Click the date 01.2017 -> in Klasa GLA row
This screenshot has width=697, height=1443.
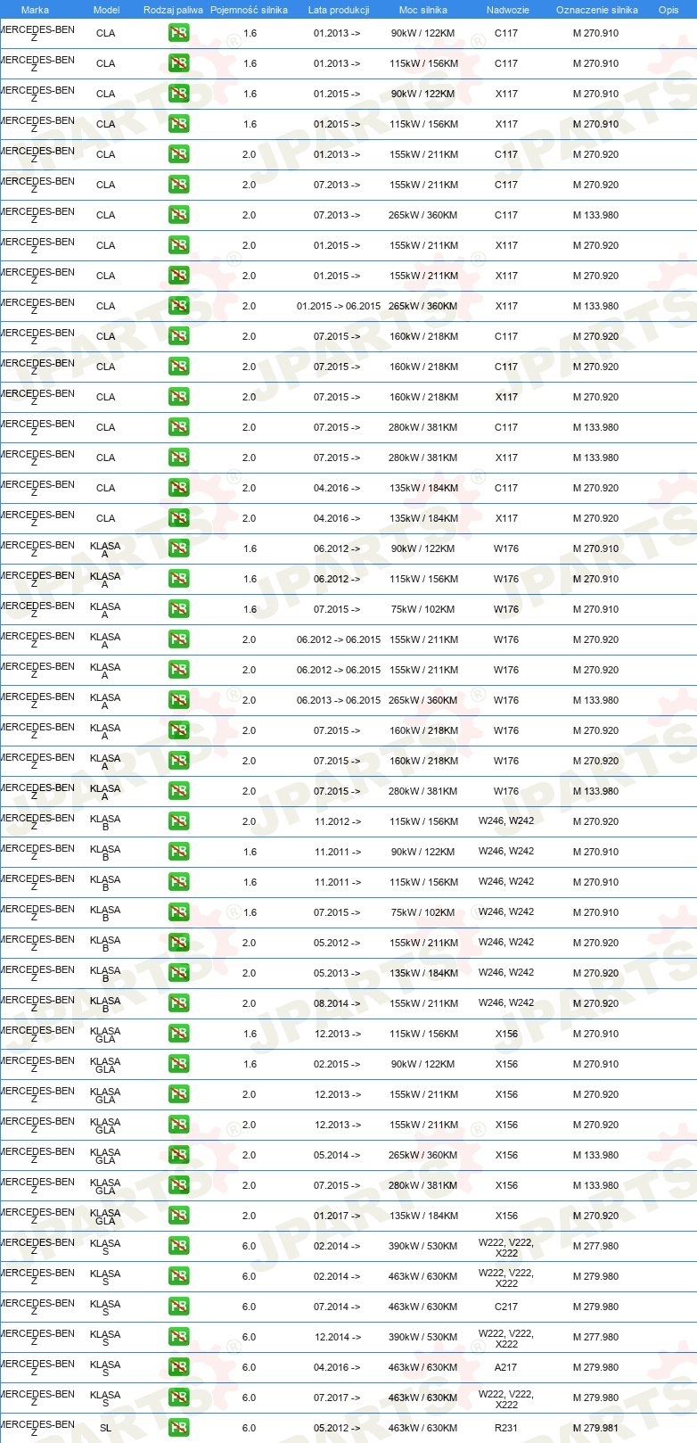(x=337, y=1216)
